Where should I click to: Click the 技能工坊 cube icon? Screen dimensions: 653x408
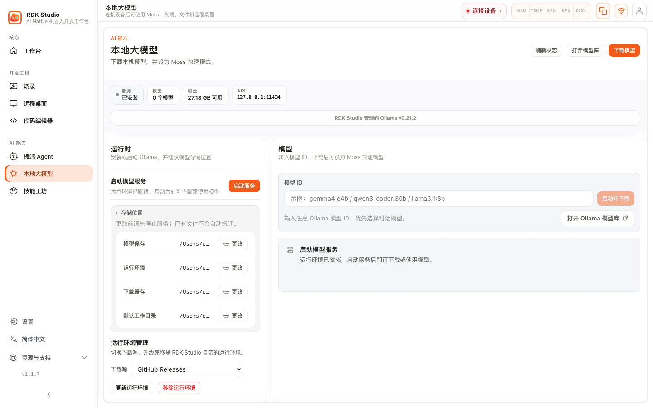pyautogui.click(x=14, y=191)
